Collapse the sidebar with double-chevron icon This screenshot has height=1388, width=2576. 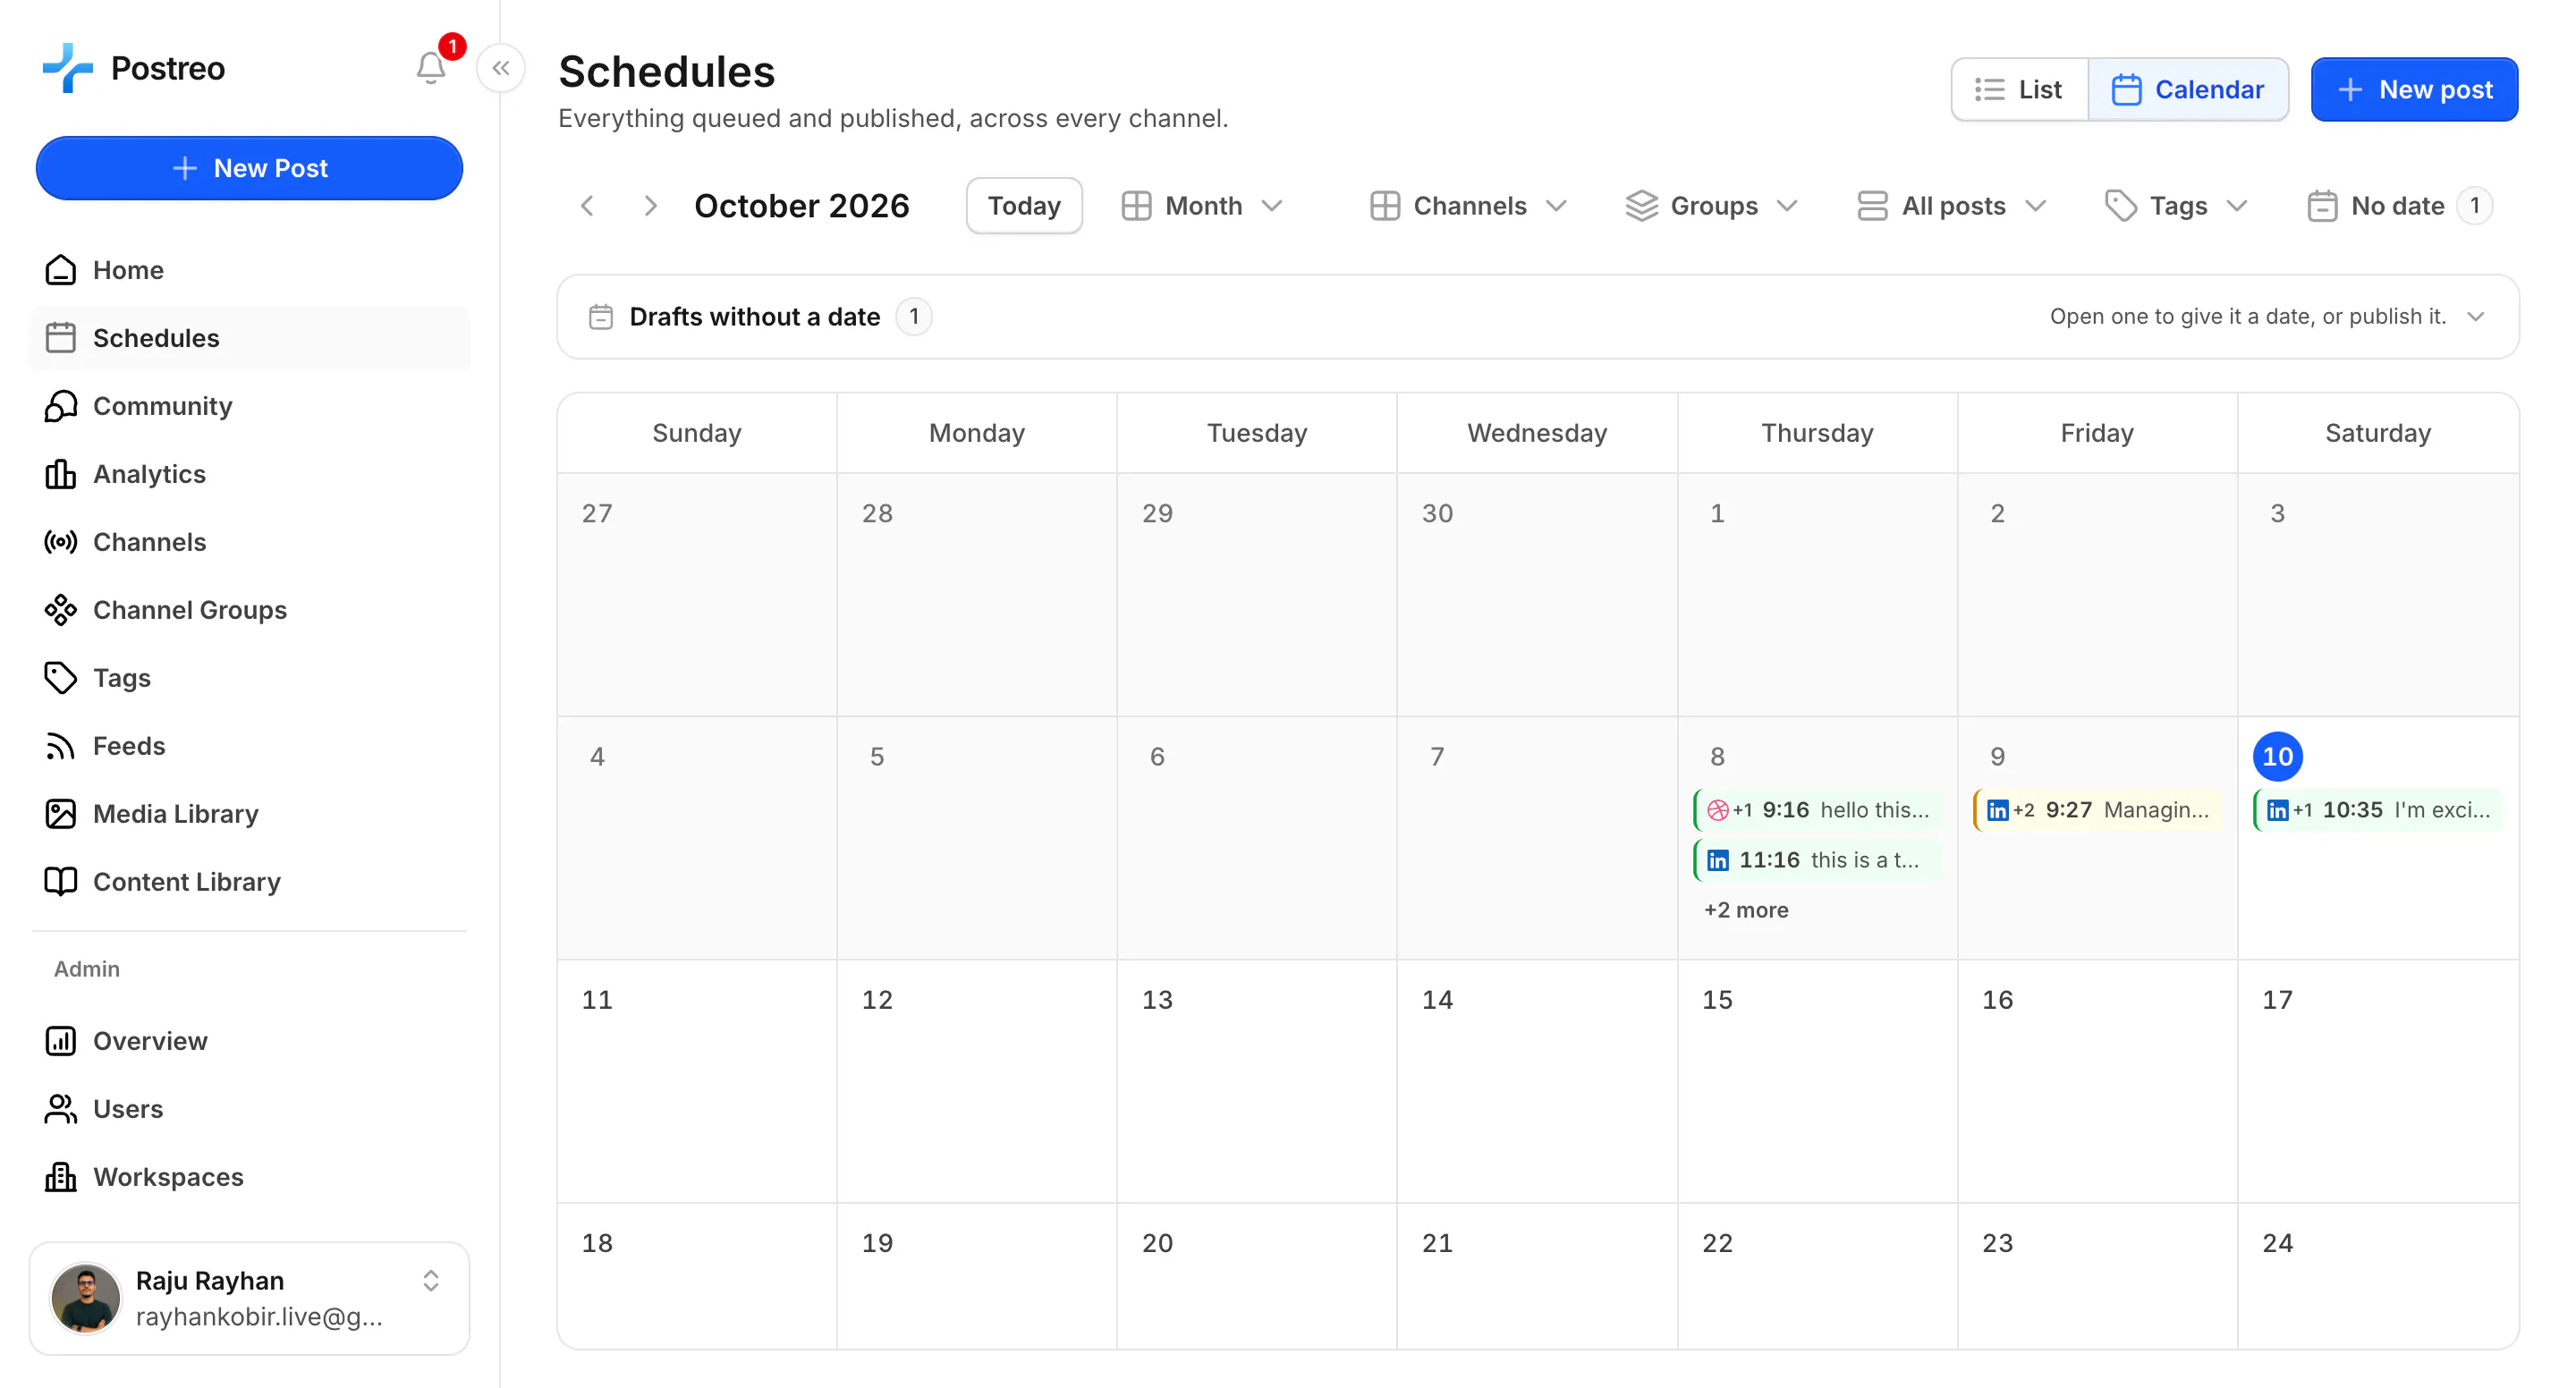tap(501, 68)
